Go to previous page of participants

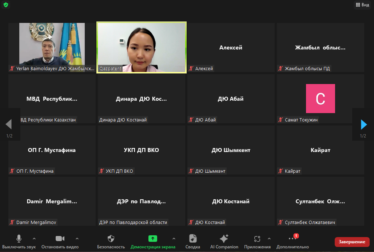pyautogui.click(x=9, y=125)
